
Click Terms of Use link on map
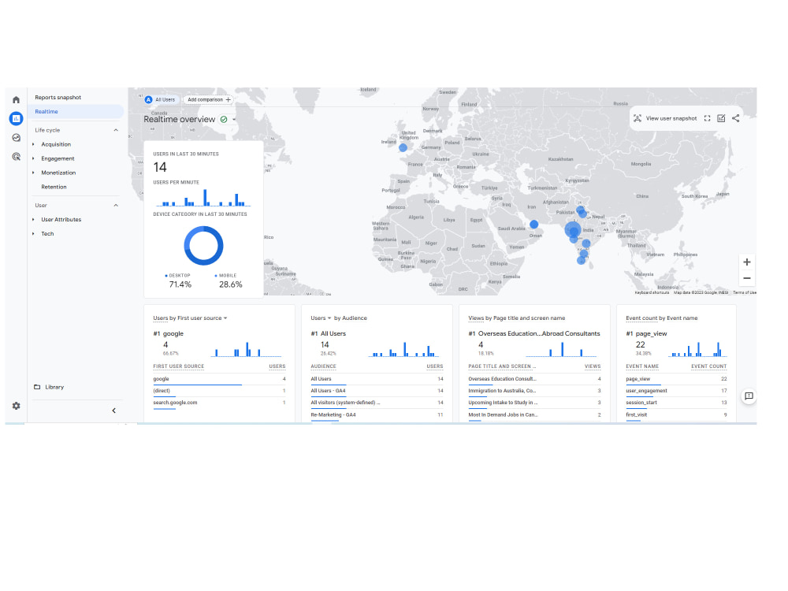745,292
